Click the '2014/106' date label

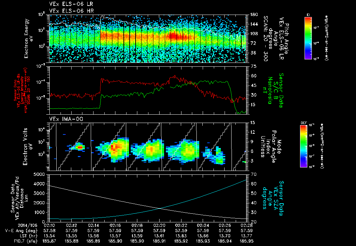coord(27,226)
